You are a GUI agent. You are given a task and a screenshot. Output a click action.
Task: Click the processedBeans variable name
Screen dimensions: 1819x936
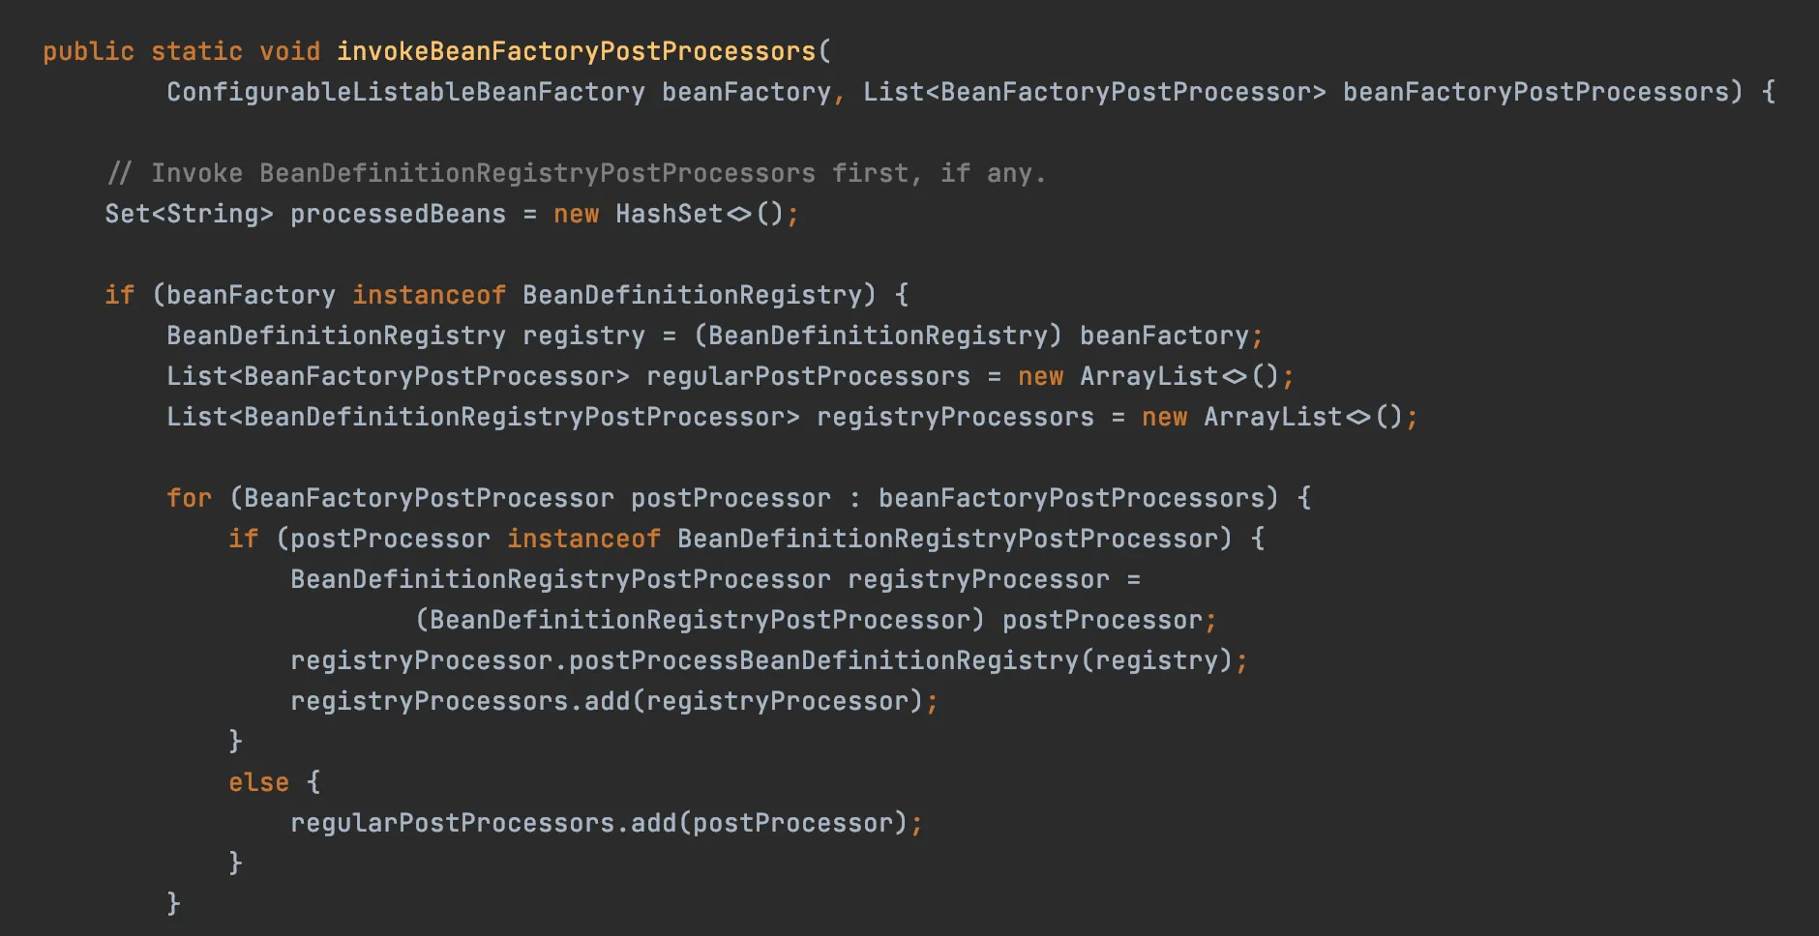click(x=398, y=214)
